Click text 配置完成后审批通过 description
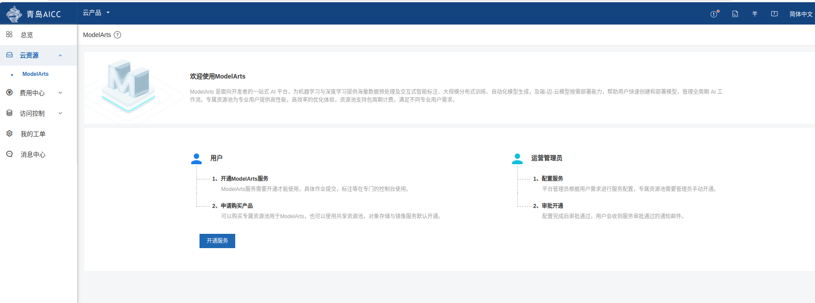Image resolution: width=815 pixels, height=303 pixels. click(x=614, y=216)
